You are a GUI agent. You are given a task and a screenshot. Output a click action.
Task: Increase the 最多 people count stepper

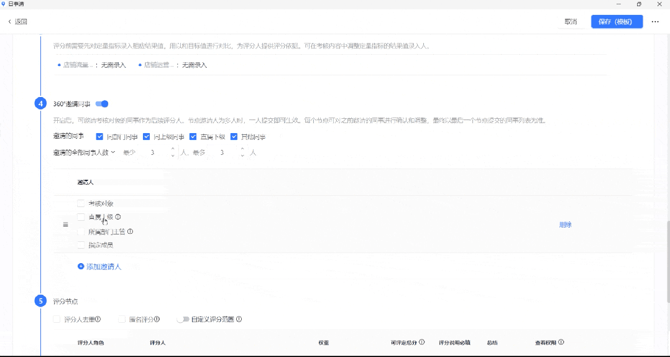[x=242, y=149]
